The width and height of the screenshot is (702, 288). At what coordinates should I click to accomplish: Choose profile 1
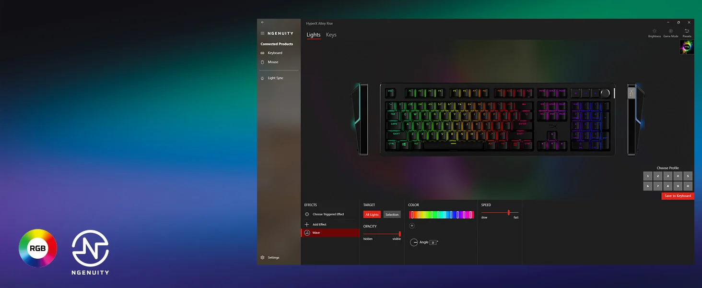click(x=648, y=176)
